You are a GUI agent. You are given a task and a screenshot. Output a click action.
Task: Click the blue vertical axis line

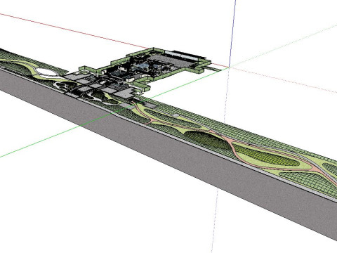click(232, 34)
